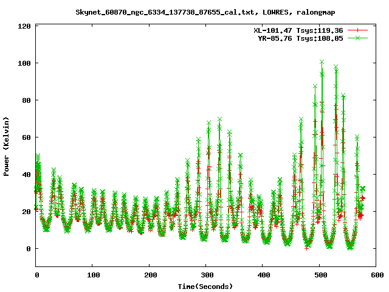Click y-axis tick label 40

(x=27, y=175)
